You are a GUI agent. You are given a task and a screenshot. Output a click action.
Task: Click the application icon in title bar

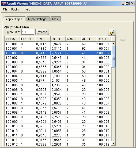click(4, 3)
